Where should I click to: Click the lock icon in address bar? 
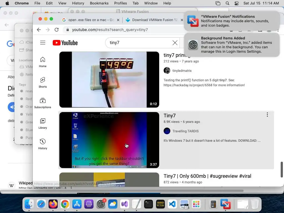(68, 30)
